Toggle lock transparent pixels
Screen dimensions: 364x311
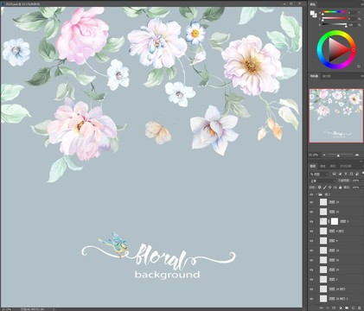coord(319,187)
